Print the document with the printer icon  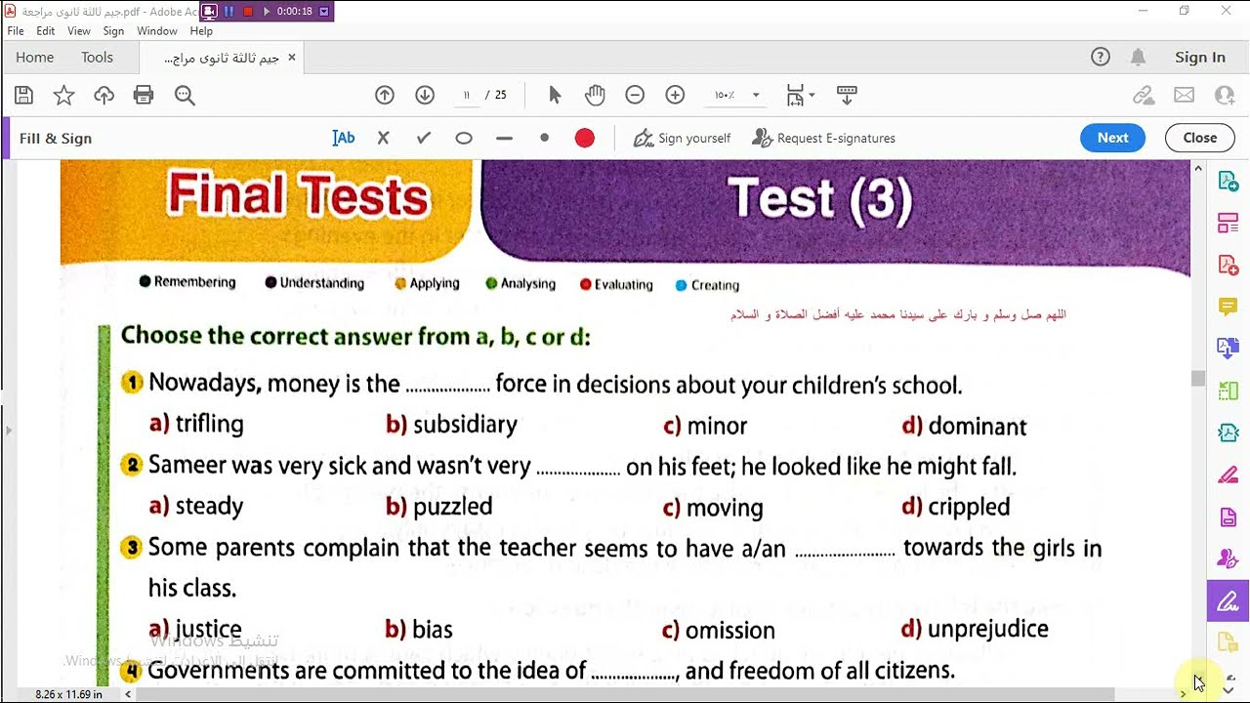(144, 95)
